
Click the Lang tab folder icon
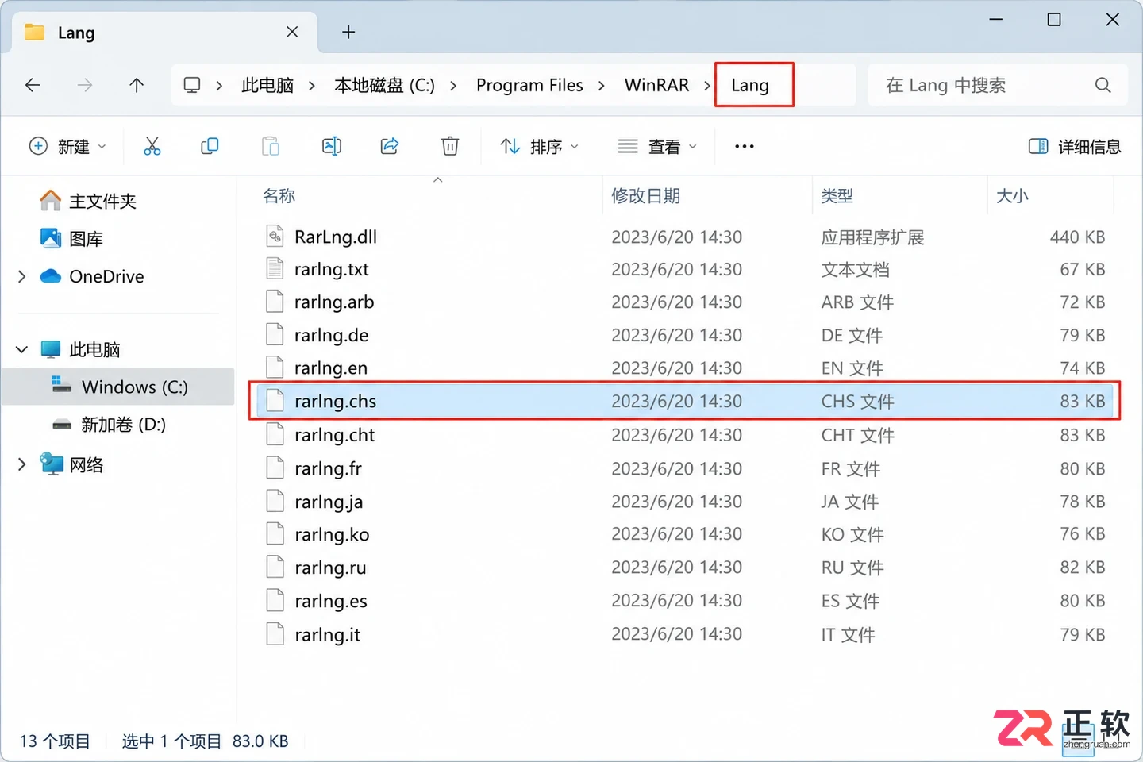point(34,32)
